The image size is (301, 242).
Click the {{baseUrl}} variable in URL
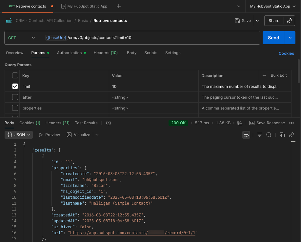click(56, 38)
